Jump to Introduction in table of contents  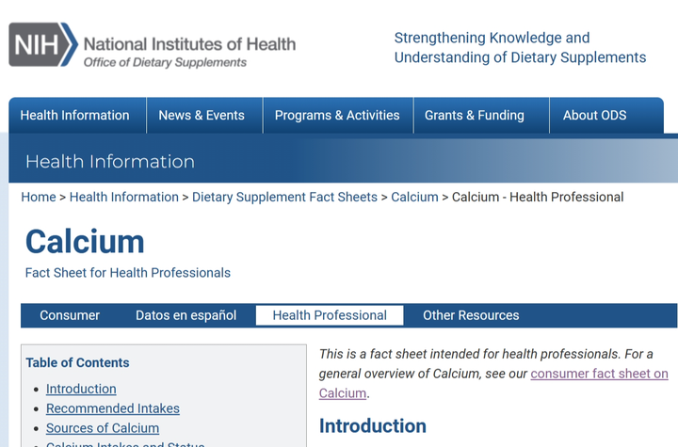(x=81, y=389)
